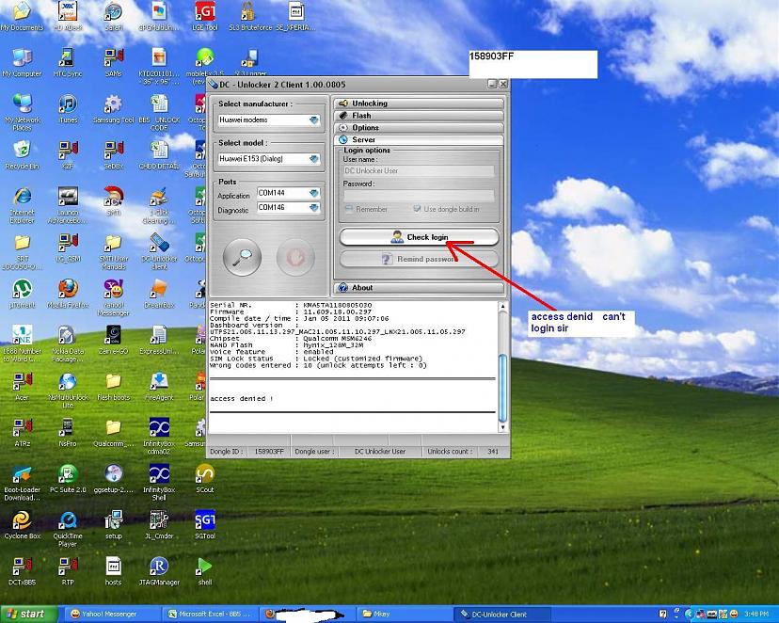779x623 pixels.
Task: Toggle Use dongle build in checkbox
Action: click(417, 209)
